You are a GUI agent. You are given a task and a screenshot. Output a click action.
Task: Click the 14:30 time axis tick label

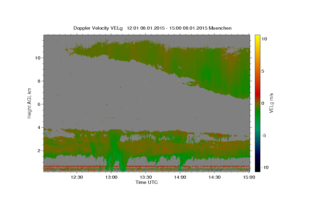pos(214,177)
